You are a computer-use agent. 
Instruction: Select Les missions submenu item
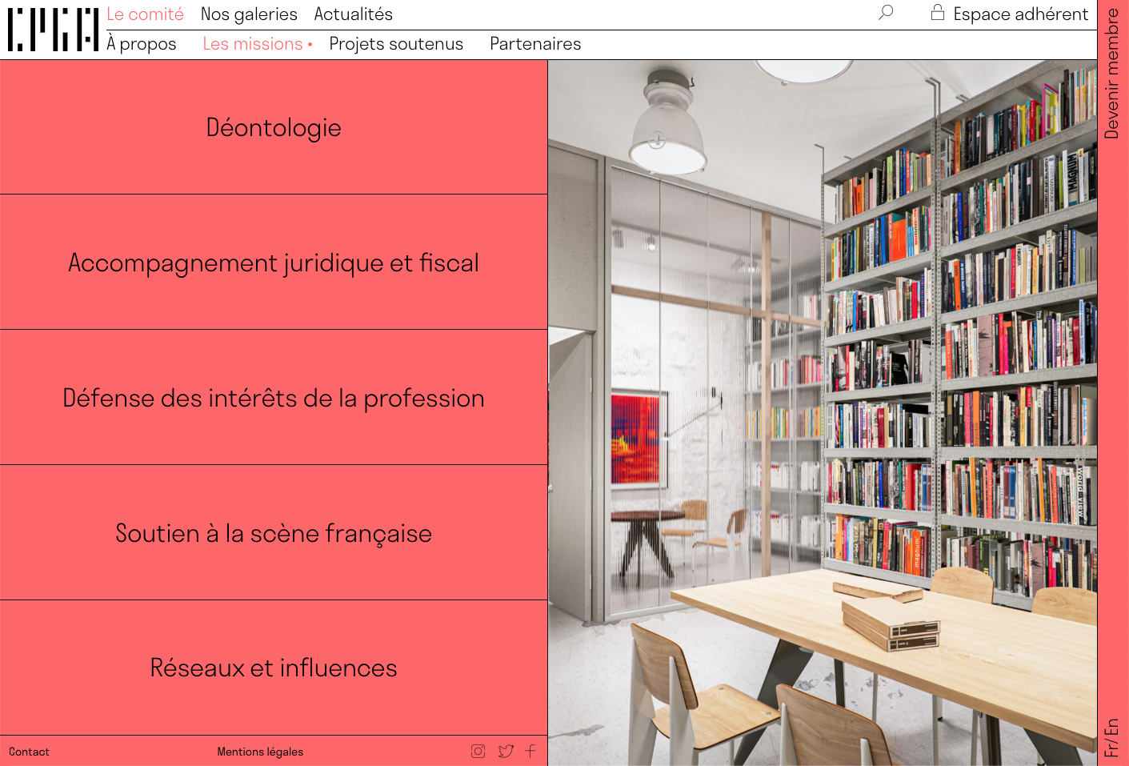[253, 44]
